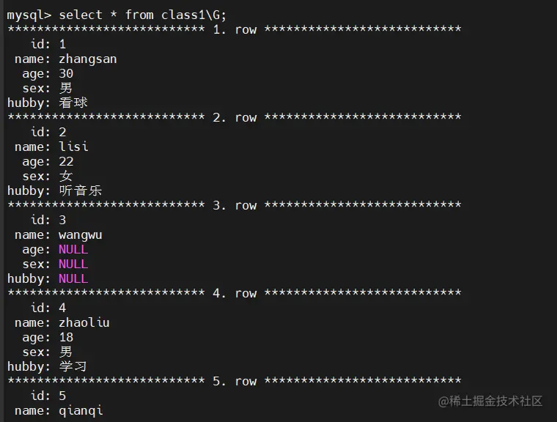
Task: Click the sex value 女
Action: point(66,176)
